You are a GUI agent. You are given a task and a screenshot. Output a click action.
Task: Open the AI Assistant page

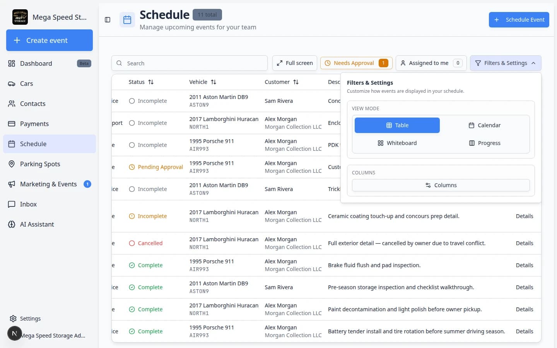pos(50,224)
